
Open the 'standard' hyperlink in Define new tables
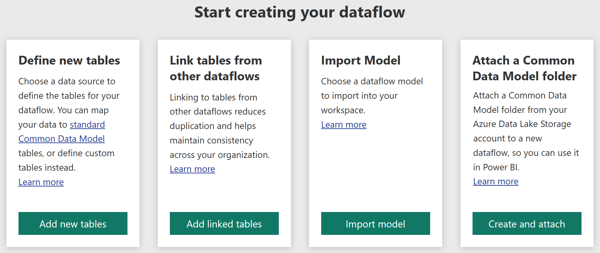click(x=87, y=125)
